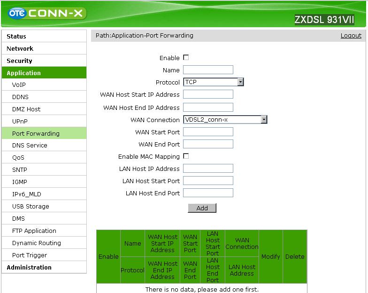The width and height of the screenshot is (368, 293).
Task: Go to the DDNS page
Action: coord(44,97)
